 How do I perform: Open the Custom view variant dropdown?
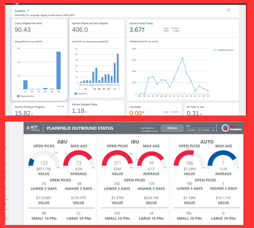(x=22, y=11)
